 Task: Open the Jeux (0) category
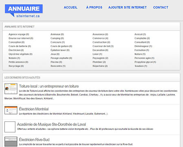(x=55, y=54)
